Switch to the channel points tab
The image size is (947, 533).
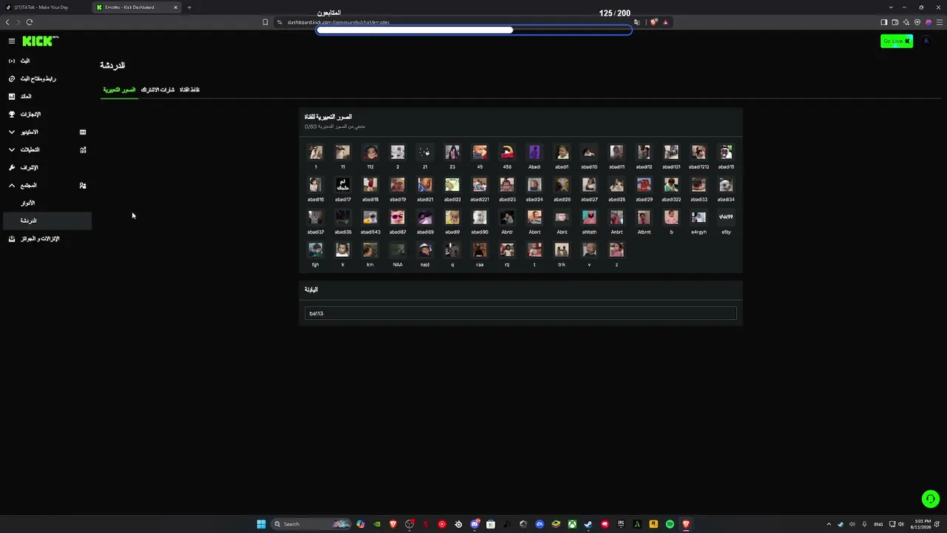(x=189, y=90)
